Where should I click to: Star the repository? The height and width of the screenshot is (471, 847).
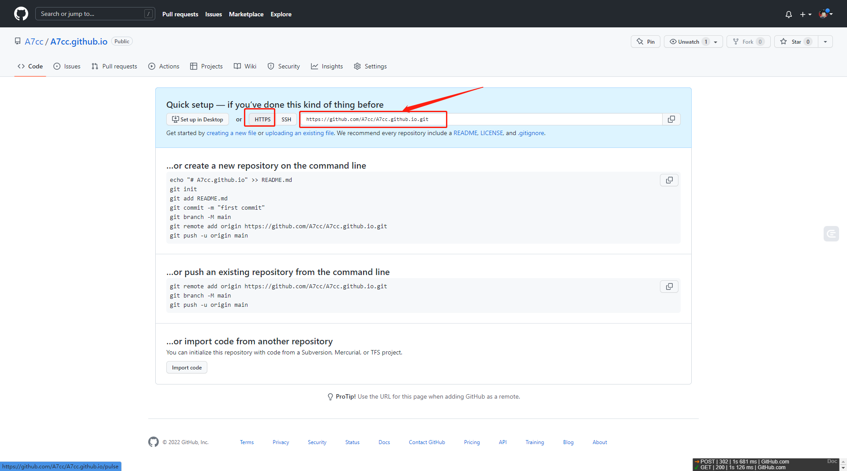click(796, 41)
